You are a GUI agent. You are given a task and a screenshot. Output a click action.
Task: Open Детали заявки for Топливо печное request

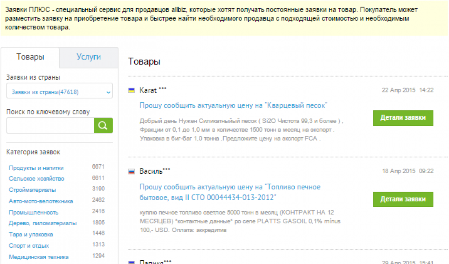[x=403, y=199]
